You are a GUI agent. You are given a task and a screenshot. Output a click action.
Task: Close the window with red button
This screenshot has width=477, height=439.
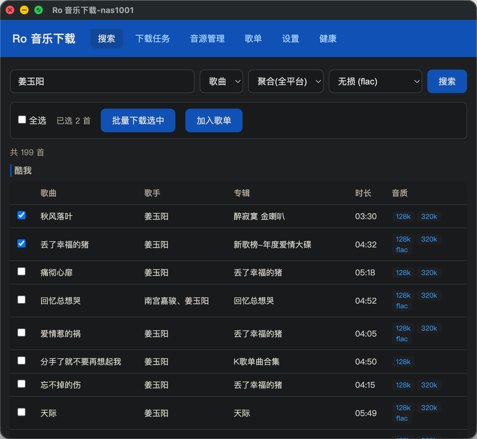click(x=10, y=10)
